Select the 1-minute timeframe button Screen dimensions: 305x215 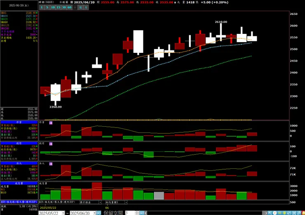[x=42, y=7]
